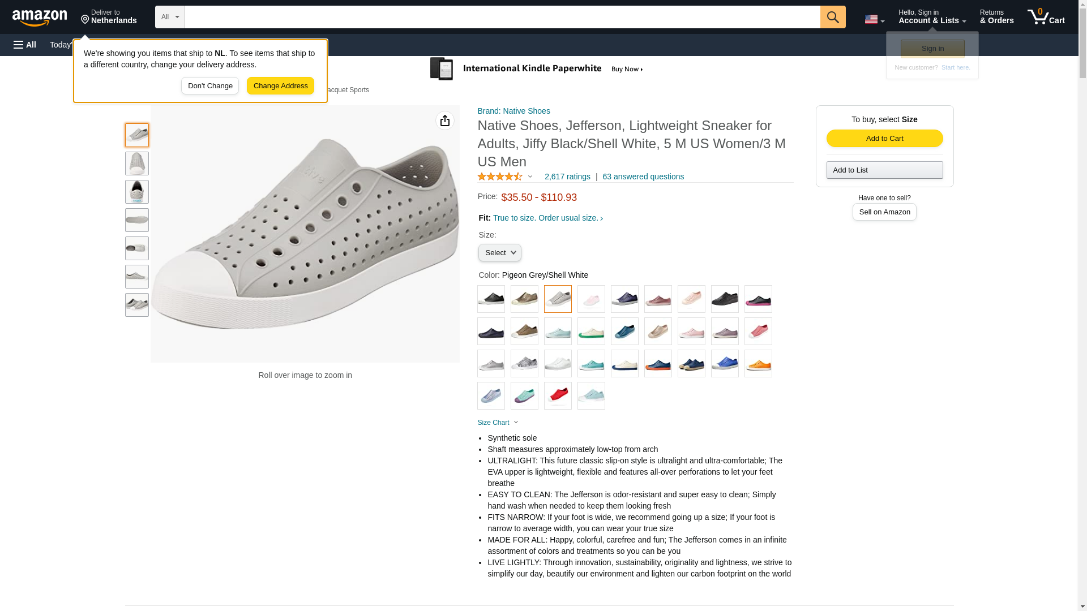This screenshot has height=611, width=1087.
Task: Click the share icon on product image
Action: (x=444, y=121)
